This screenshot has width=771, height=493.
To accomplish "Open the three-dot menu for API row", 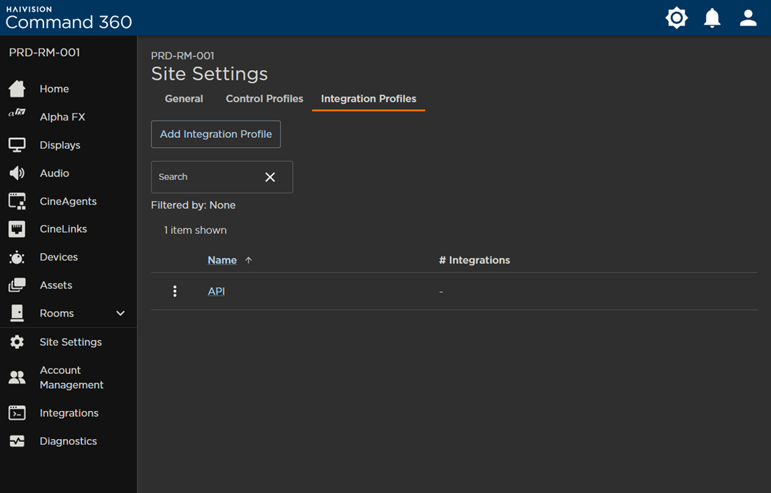I will pos(175,291).
